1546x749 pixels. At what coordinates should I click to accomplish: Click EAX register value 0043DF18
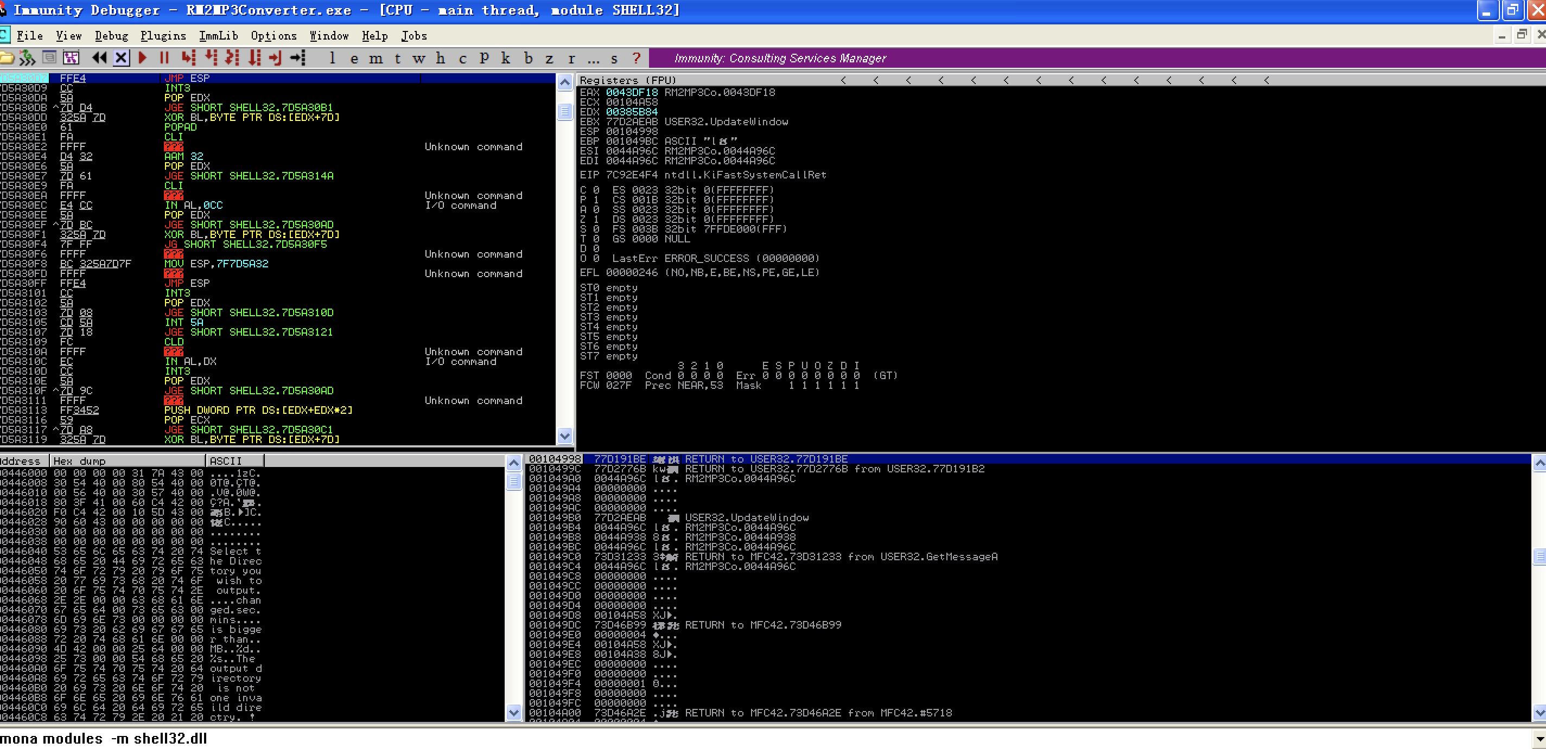631,92
